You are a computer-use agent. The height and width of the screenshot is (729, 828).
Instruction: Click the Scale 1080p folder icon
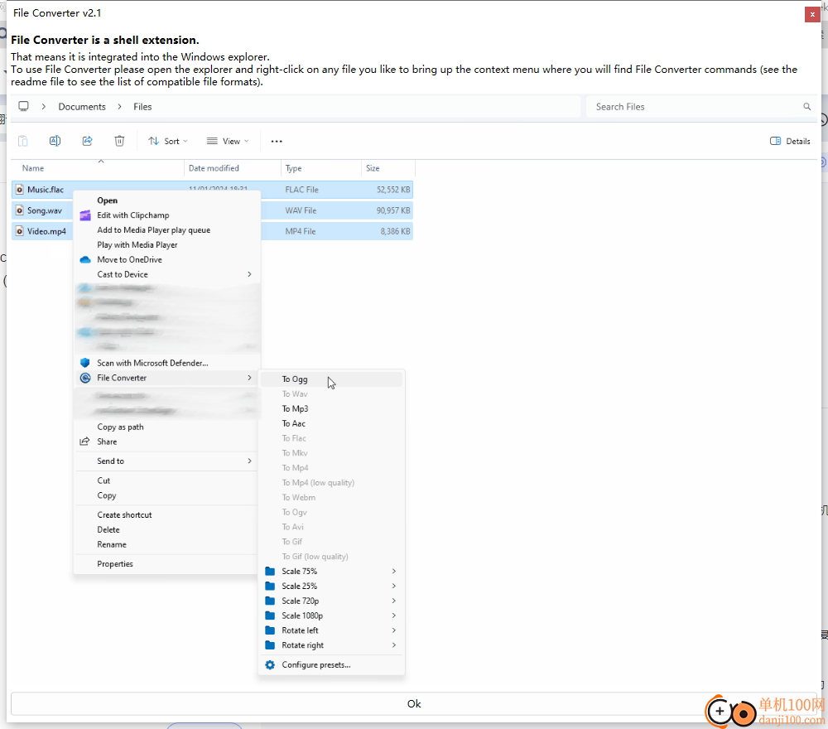[270, 616]
